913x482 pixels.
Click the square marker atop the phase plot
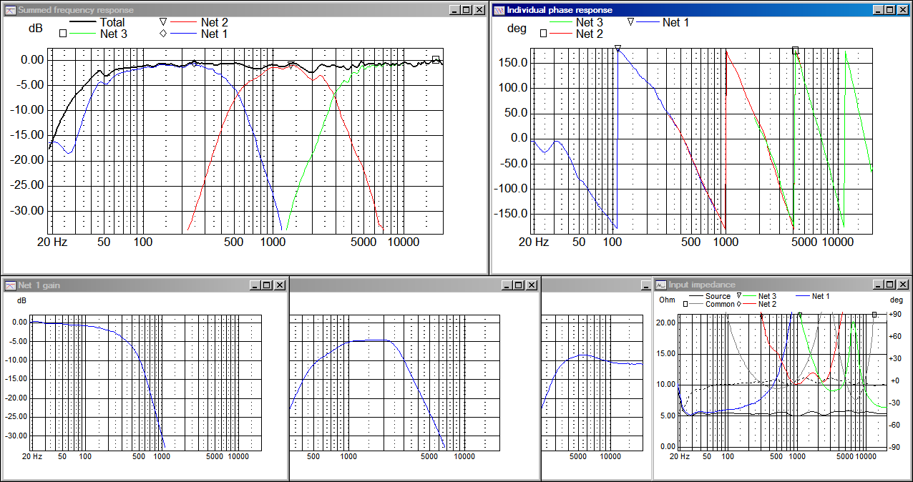pyautogui.click(x=796, y=51)
